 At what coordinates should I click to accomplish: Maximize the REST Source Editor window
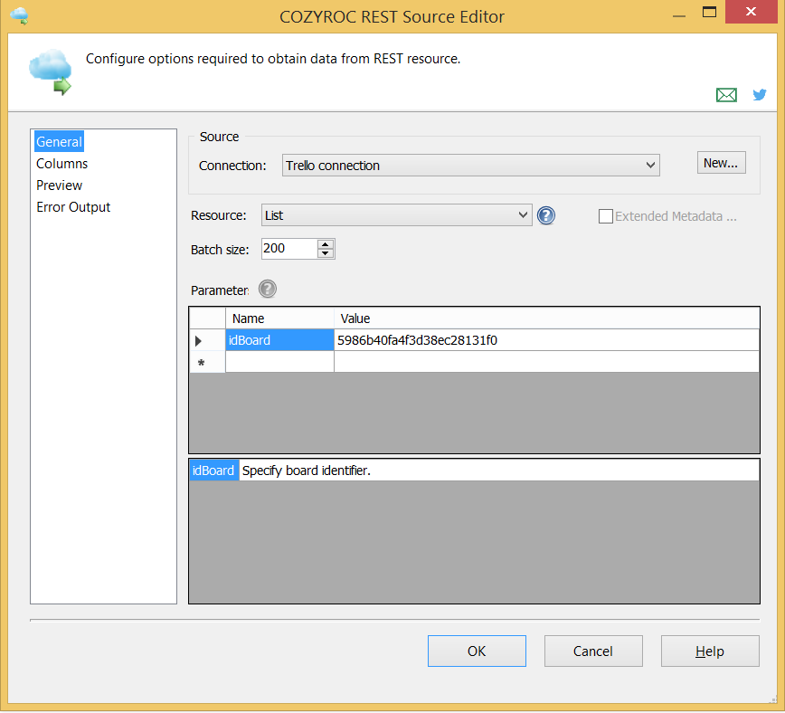click(x=709, y=12)
